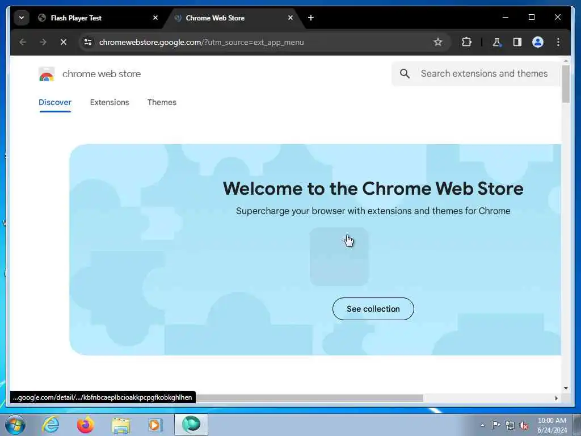Screen dimensions: 581x436
Task: Close the Flash Player Test tab
Action: coord(155,18)
